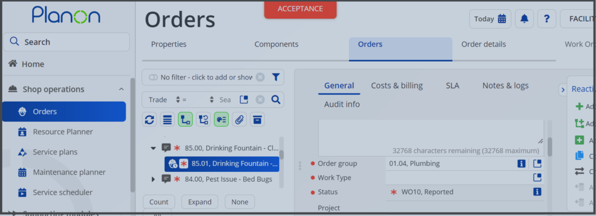The width and height of the screenshot is (596, 216).
Task: Open Work Type selection dialog icon
Action: coord(537,177)
